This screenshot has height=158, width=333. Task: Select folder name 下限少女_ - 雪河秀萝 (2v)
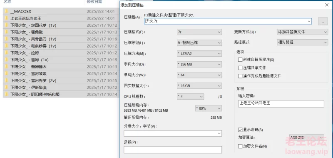click(33, 80)
